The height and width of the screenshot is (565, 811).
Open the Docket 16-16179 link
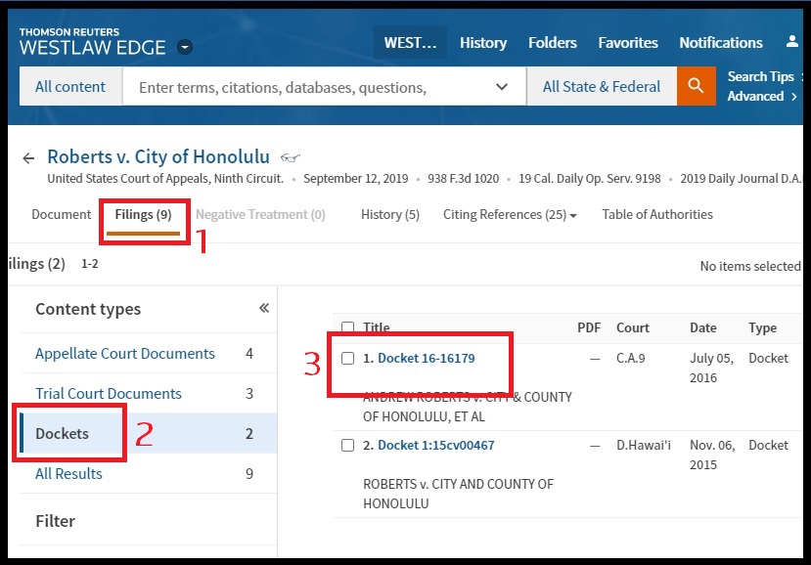[426, 359]
